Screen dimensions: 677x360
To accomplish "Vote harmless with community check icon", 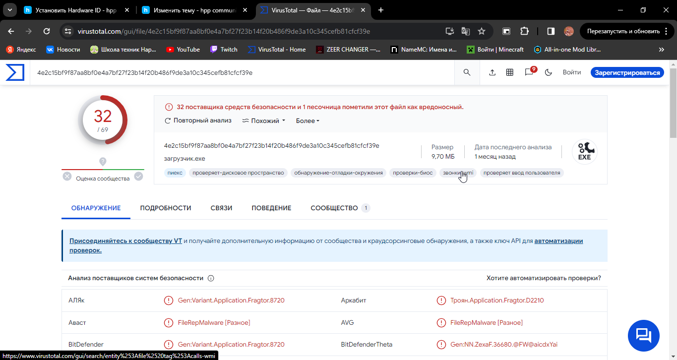I will pyautogui.click(x=139, y=176).
